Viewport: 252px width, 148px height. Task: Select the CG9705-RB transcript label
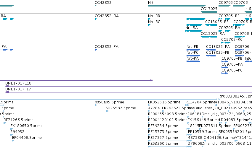pos(229,16)
